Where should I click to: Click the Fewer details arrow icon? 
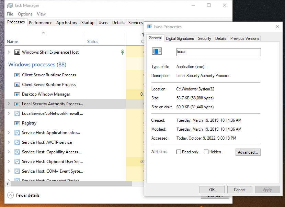[10, 195]
